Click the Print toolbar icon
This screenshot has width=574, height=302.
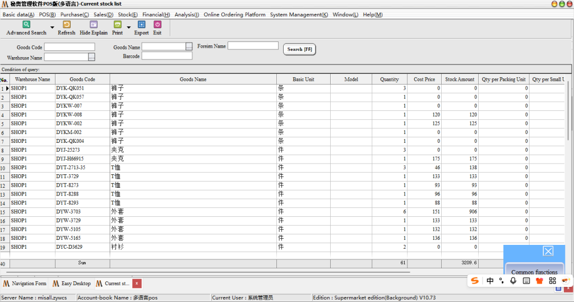117,25
